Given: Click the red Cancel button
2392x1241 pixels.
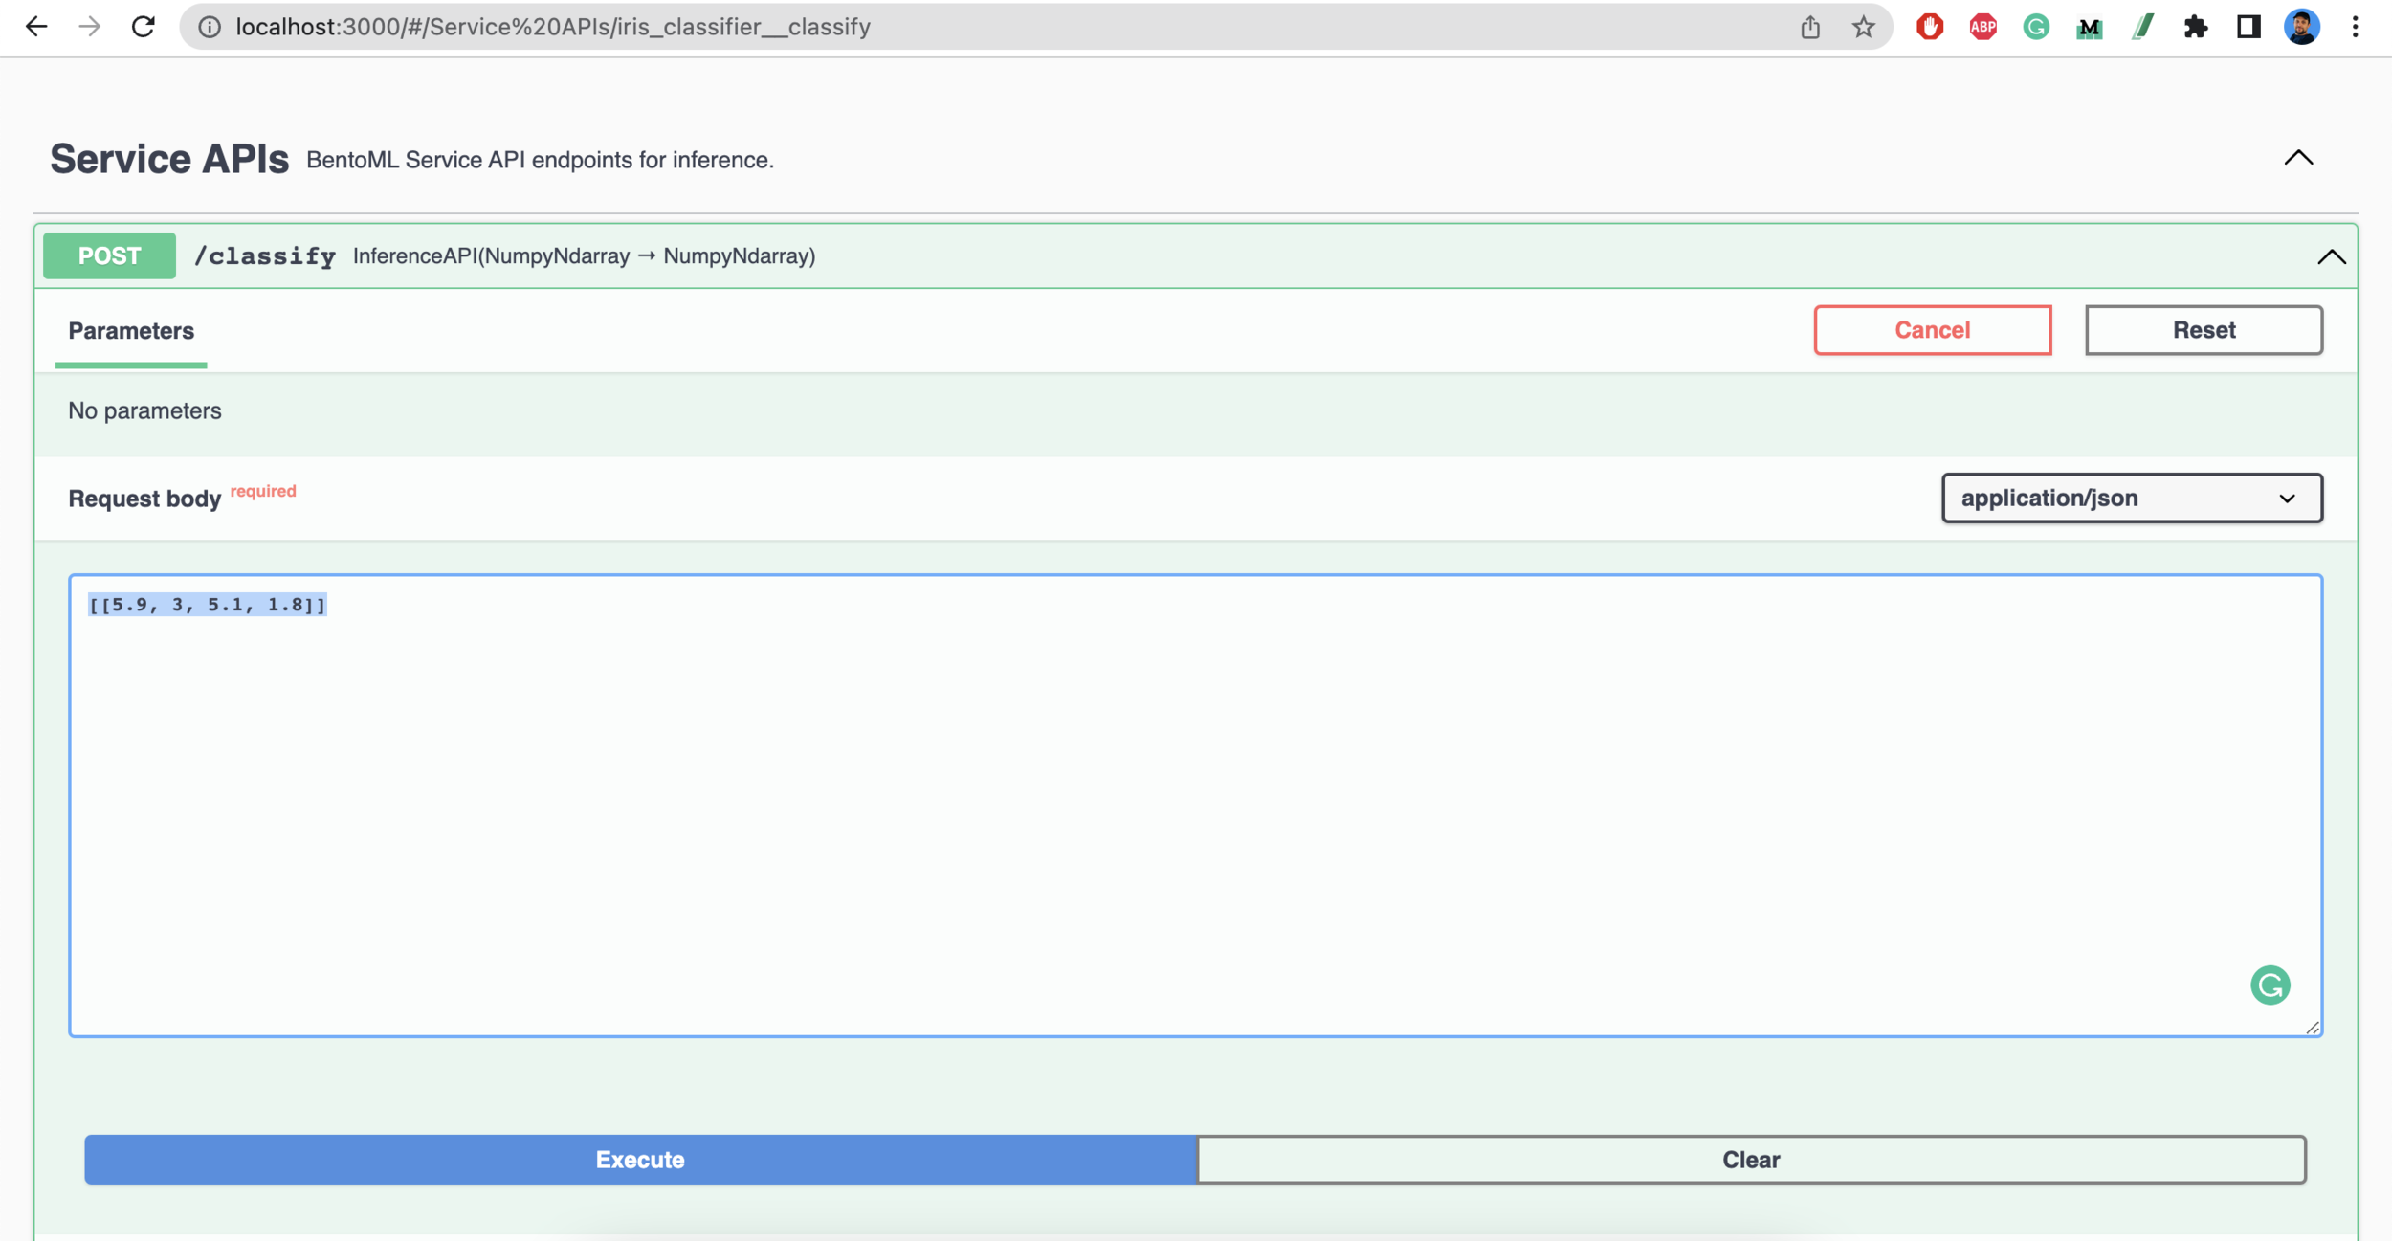Looking at the screenshot, I should (1932, 330).
